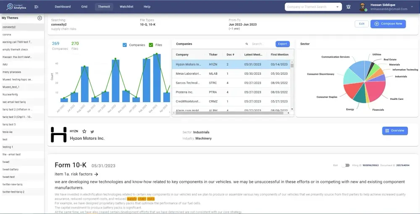Screen dimensions: 420x214
Task: Sort by the Company column header
Action: tap(182, 55)
